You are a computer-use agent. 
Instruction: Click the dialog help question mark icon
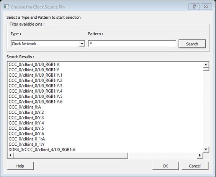tap(194, 6)
